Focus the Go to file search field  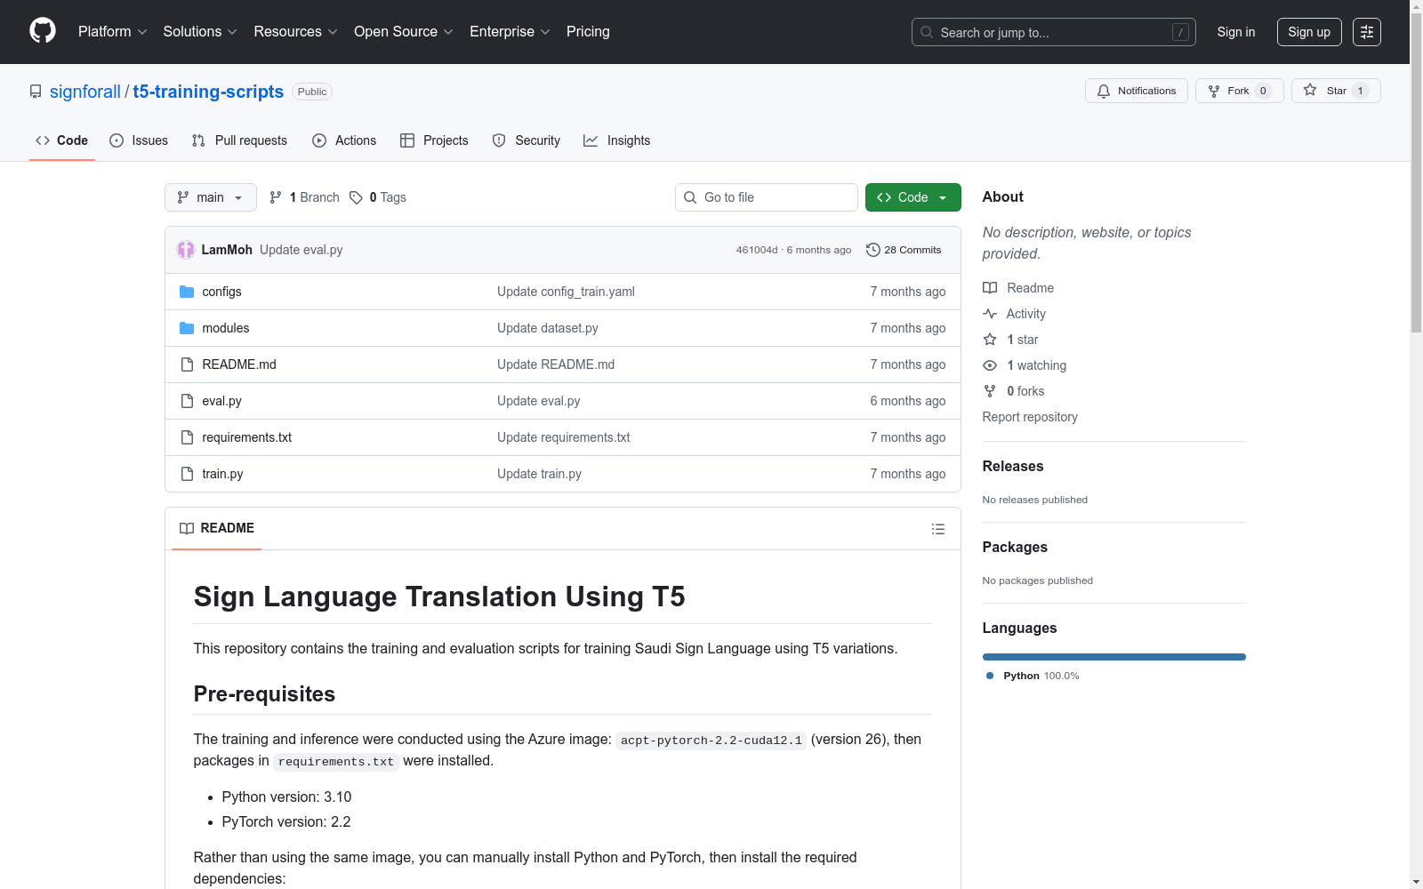[x=767, y=197]
